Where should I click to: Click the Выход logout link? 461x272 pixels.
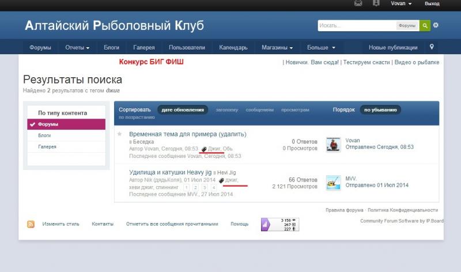point(432,3)
